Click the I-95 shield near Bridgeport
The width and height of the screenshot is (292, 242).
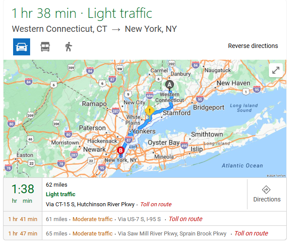200,99
